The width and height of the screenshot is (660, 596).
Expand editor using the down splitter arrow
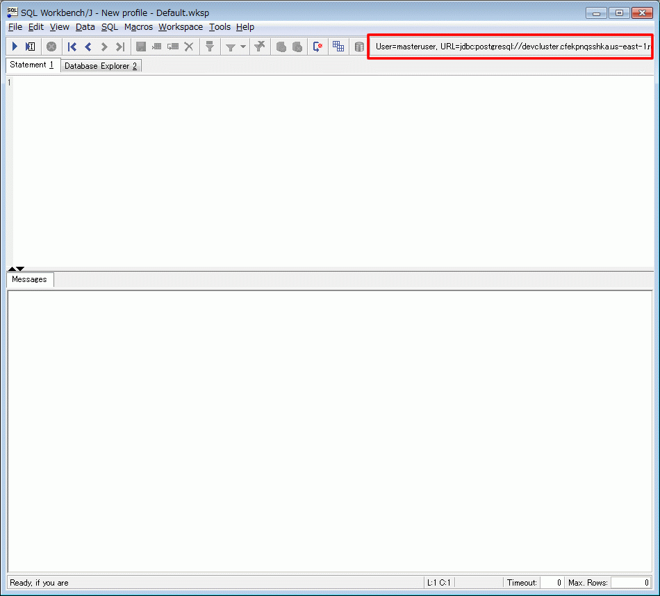tap(20, 269)
